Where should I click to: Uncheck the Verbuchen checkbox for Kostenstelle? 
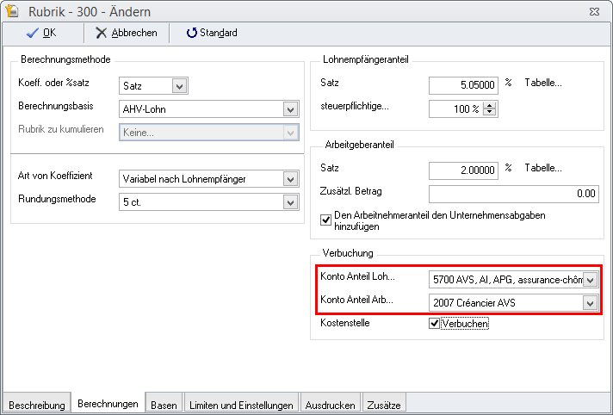click(434, 323)
